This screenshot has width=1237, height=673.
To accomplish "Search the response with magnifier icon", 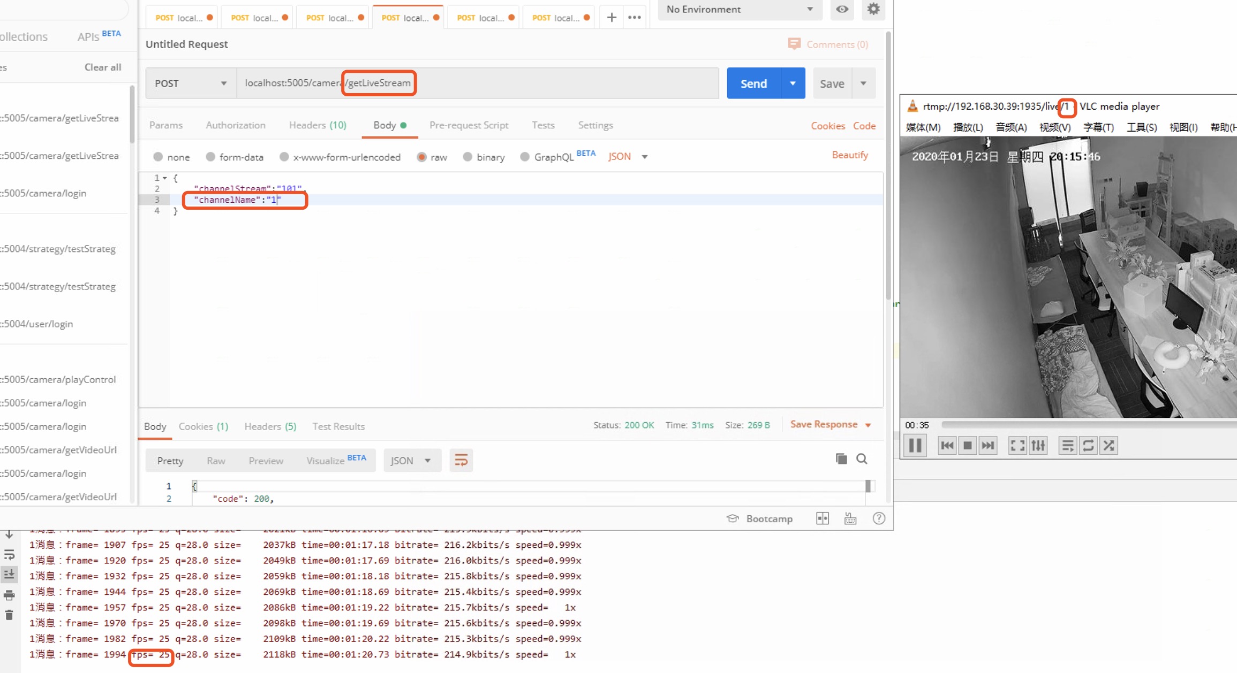I will click(862, 458).
